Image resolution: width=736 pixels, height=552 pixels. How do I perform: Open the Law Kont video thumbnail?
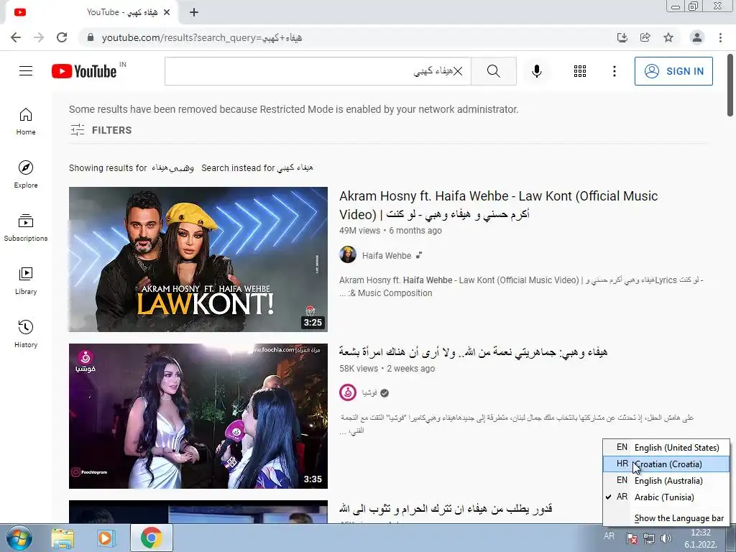pyautogui.click(x=198, y=259)
